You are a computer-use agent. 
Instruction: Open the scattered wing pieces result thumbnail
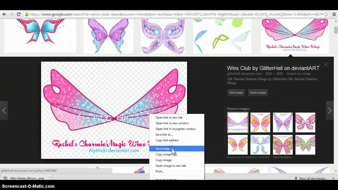pos(222,36)
